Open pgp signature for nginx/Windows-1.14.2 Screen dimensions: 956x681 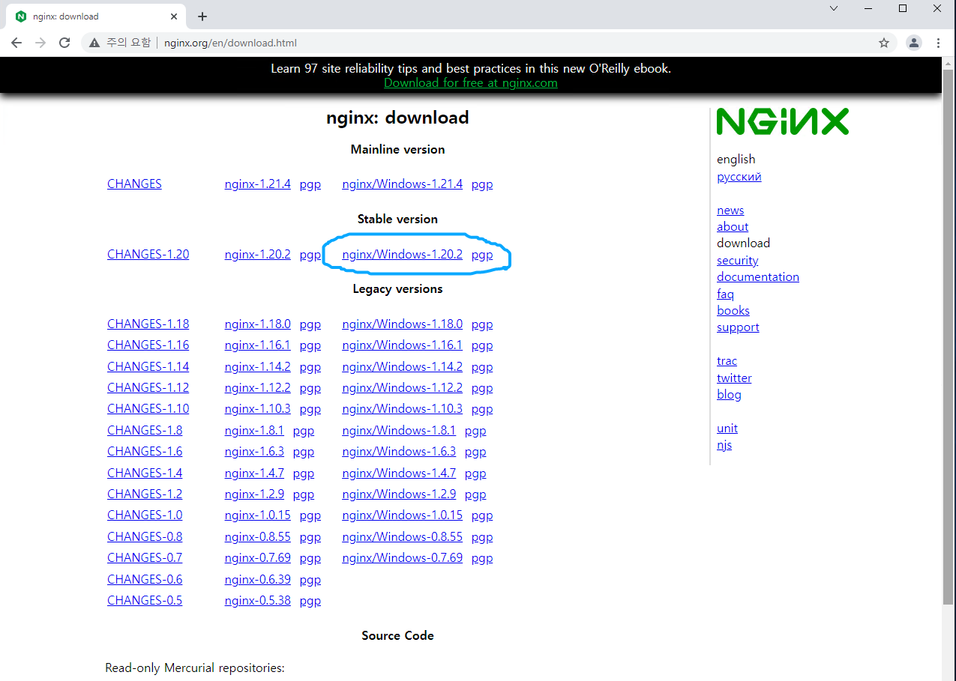(x=482, y=367)
